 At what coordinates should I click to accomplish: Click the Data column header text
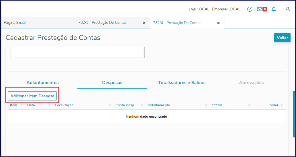click(x=31, y=105)
